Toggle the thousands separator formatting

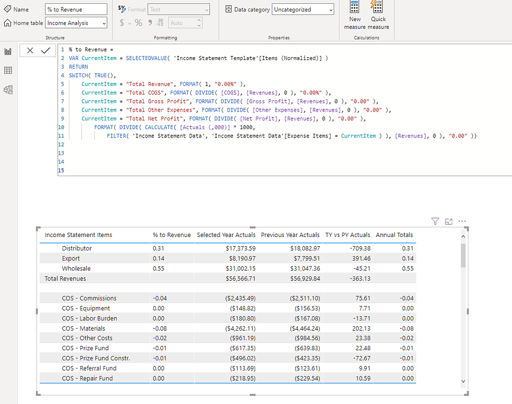149,23
